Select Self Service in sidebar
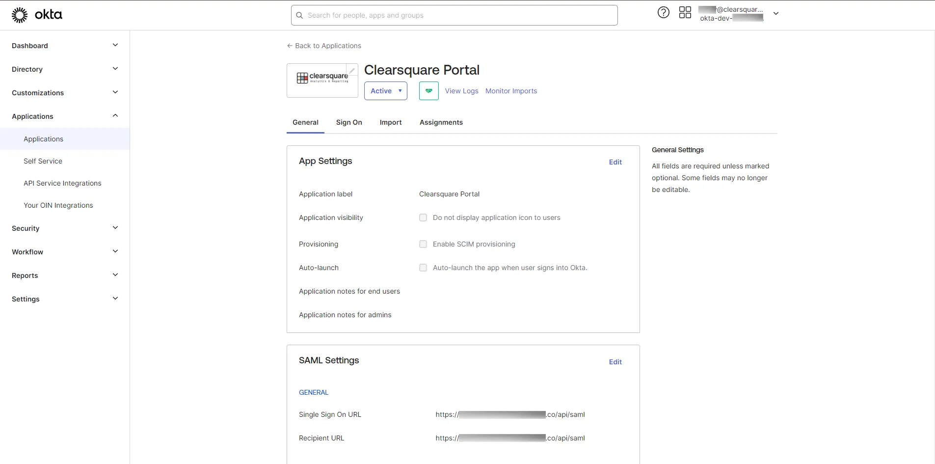Viewport: 935px width, 464px height. point(65,161)
